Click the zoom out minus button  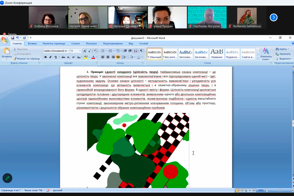click(x=267, y=190)
